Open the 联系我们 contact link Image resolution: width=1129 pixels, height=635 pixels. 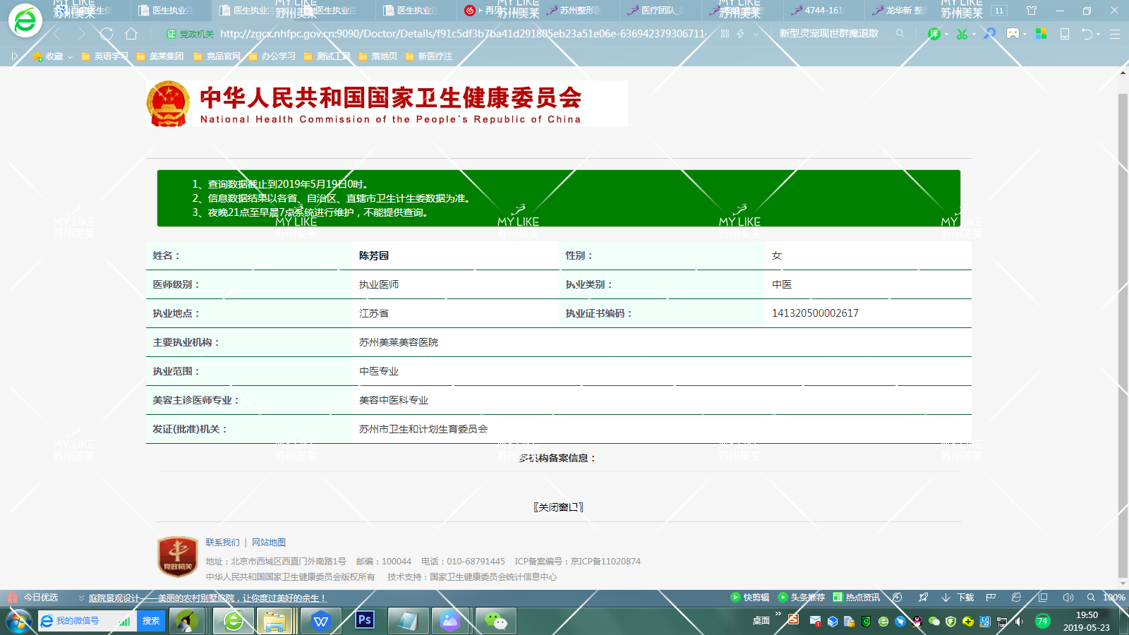click(222, 543)
